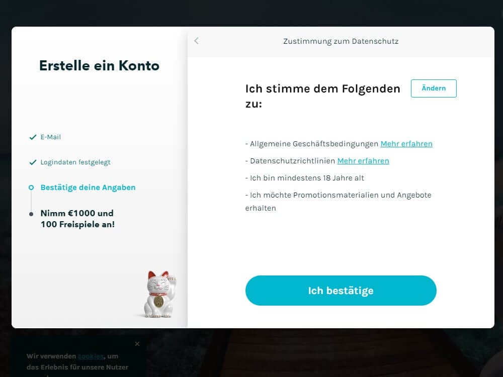
Task: Click the Zustimmung zum Datenschutz header title
Action: tap(341, 41)
